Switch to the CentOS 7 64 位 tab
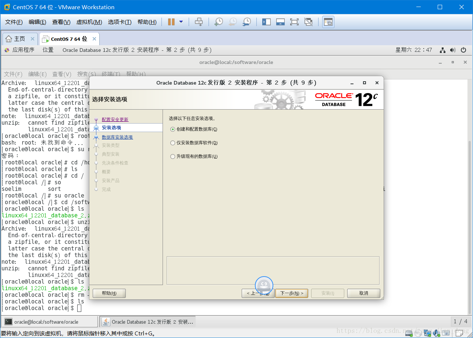Viewport: 473px width, 338px height. pos(69,39)
